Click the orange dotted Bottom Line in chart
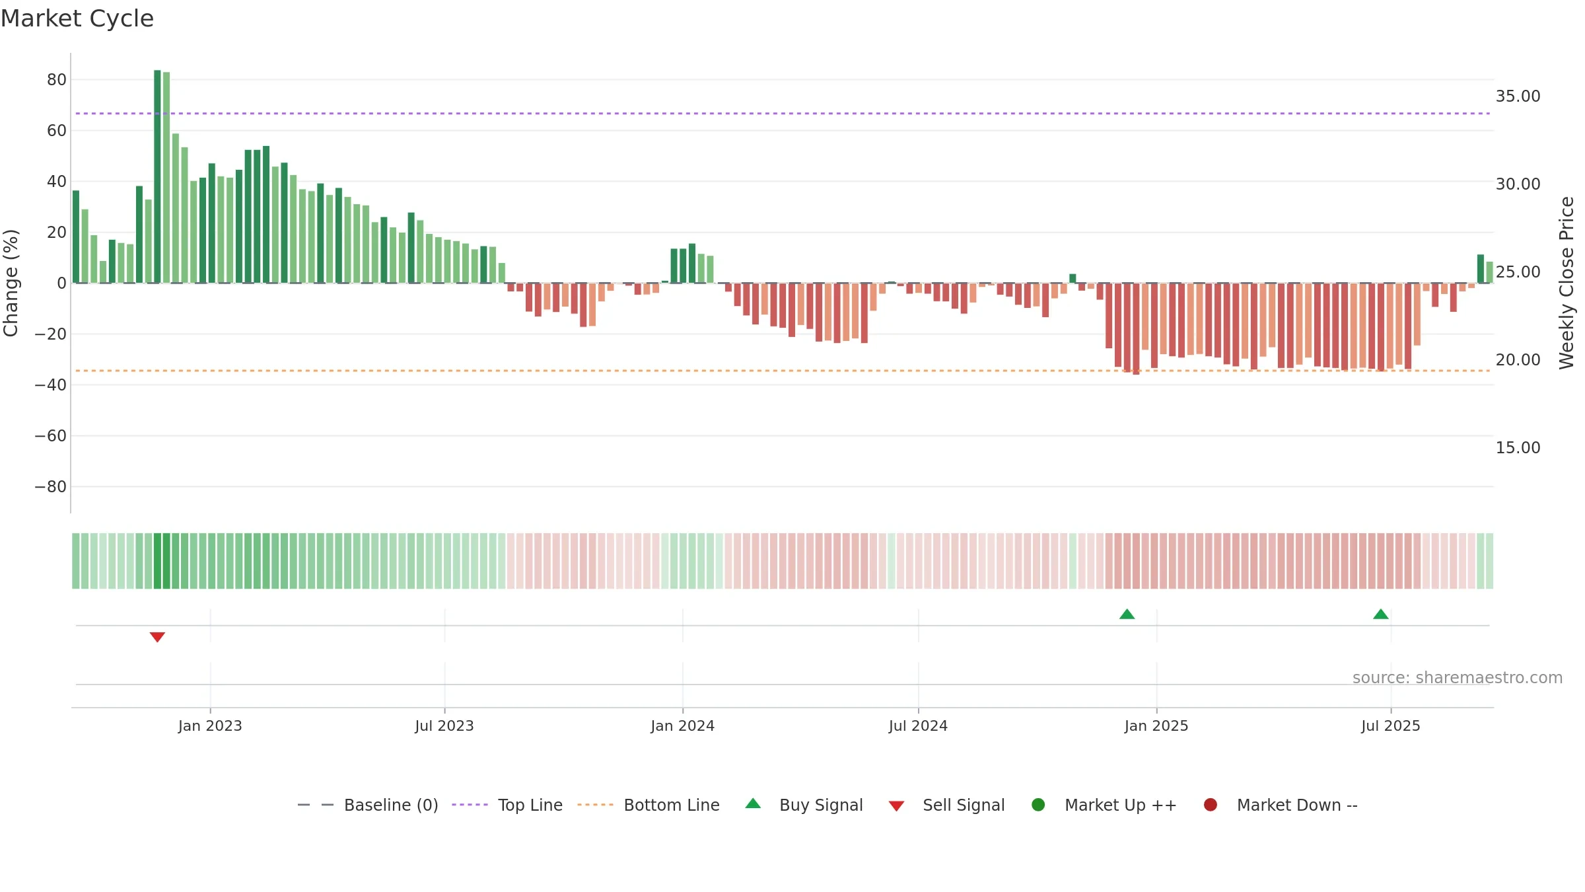Image resolution: width=1585 pixels, height=892 pixels. click(x=783, y=371)
